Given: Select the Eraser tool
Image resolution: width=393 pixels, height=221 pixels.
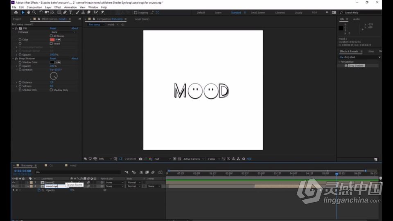Looking at the screenshot, I should tap(88, 12).
